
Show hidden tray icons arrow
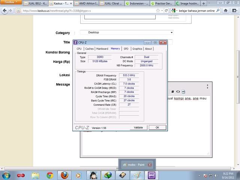coord(199,175)
